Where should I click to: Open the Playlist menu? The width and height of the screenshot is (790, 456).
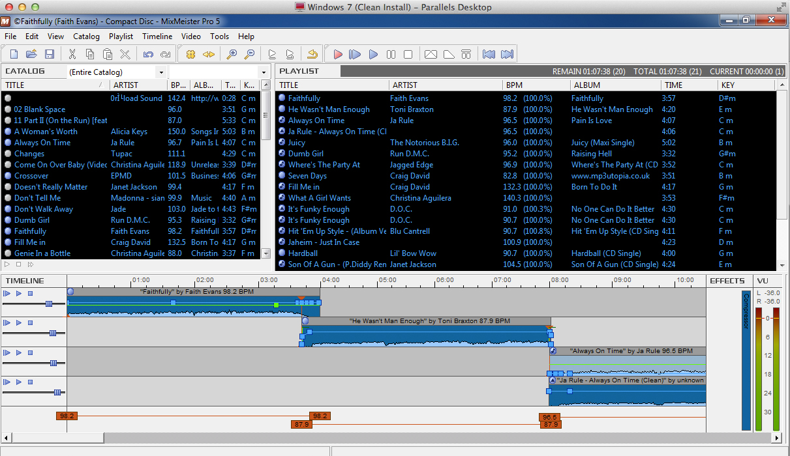coord(121,36)
